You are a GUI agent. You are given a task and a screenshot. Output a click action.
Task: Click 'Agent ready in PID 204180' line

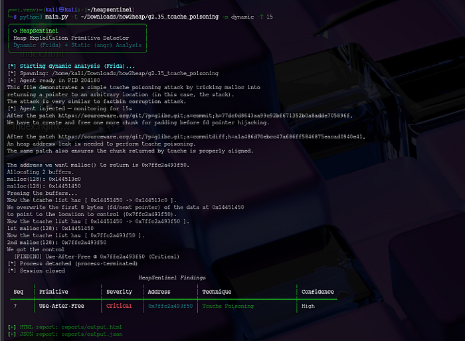coord(54,80)
